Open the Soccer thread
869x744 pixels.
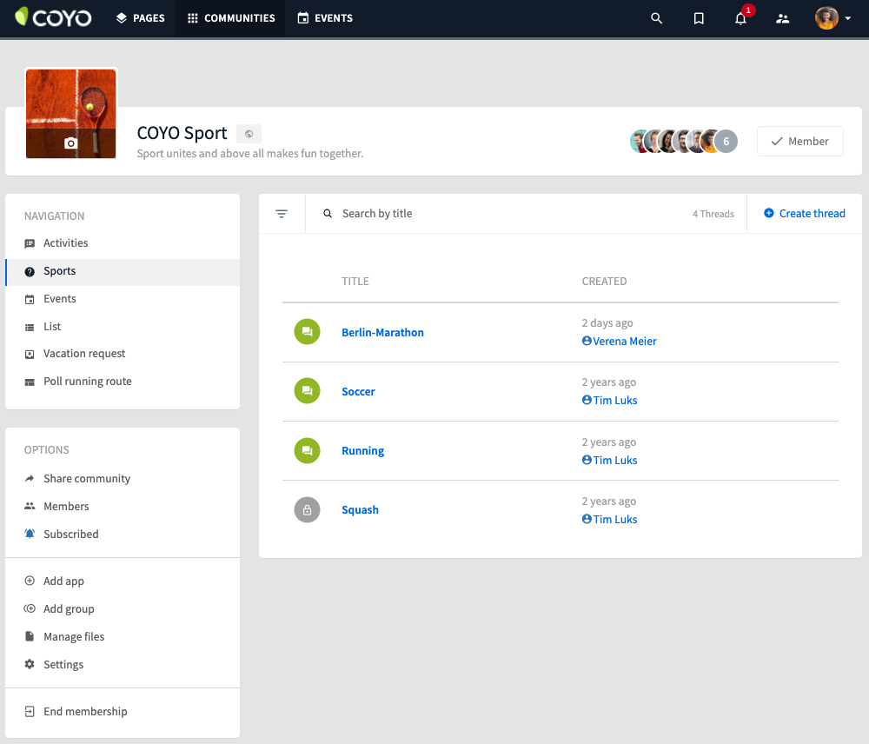(x=358, y=391)
